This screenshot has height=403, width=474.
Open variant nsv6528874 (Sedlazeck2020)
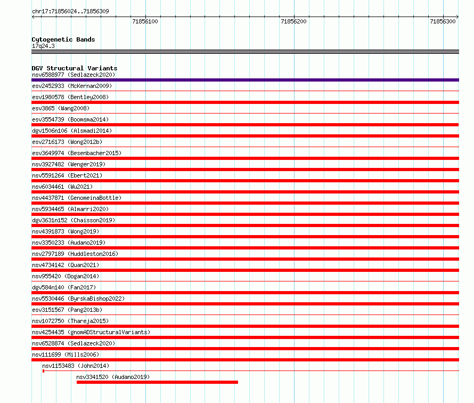click(73, 343)
